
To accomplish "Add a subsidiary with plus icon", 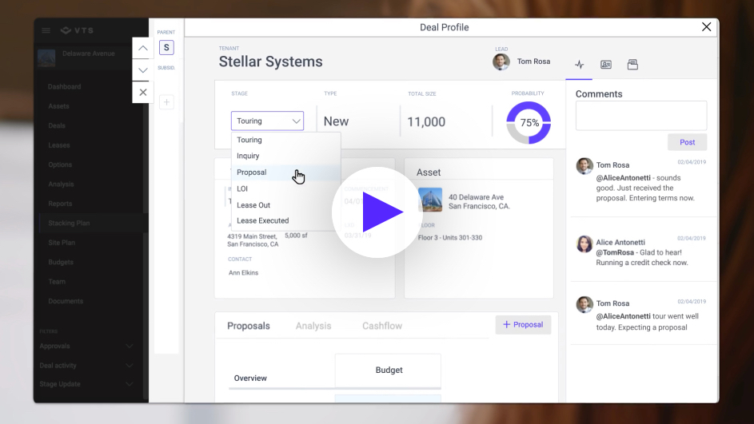I will [166, 101].
